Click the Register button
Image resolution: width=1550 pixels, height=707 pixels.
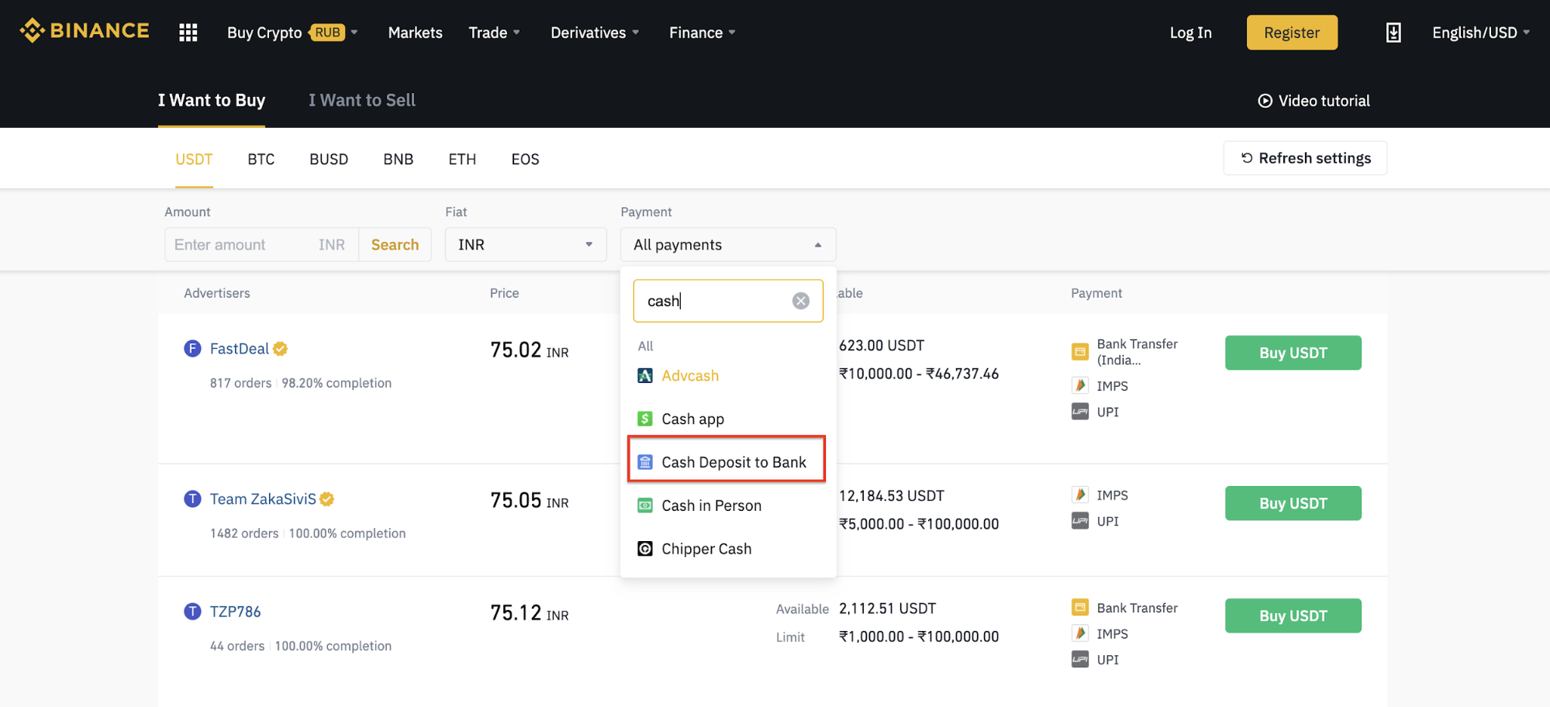[x=1292, y=33]
